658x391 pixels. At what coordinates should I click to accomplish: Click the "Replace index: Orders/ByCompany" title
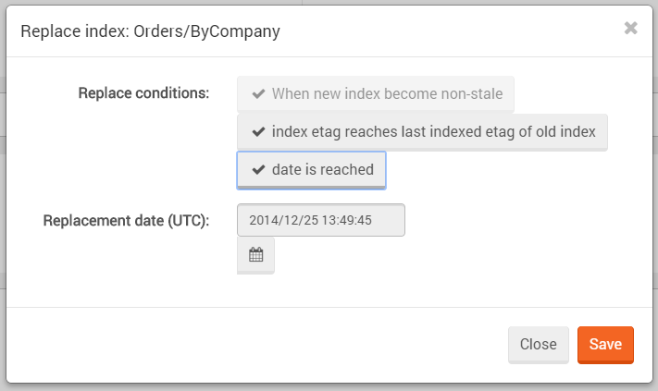tap(150, 31)
